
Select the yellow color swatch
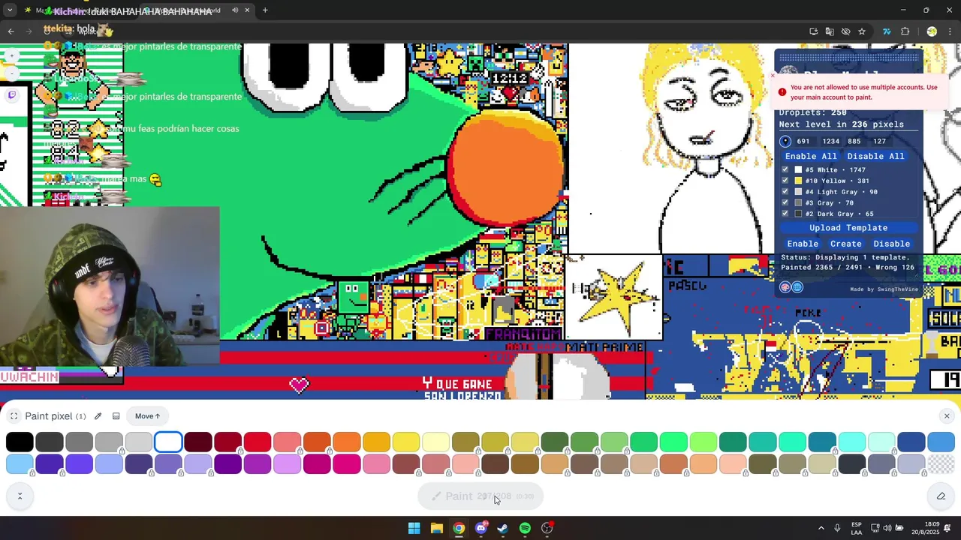(406, 442)
